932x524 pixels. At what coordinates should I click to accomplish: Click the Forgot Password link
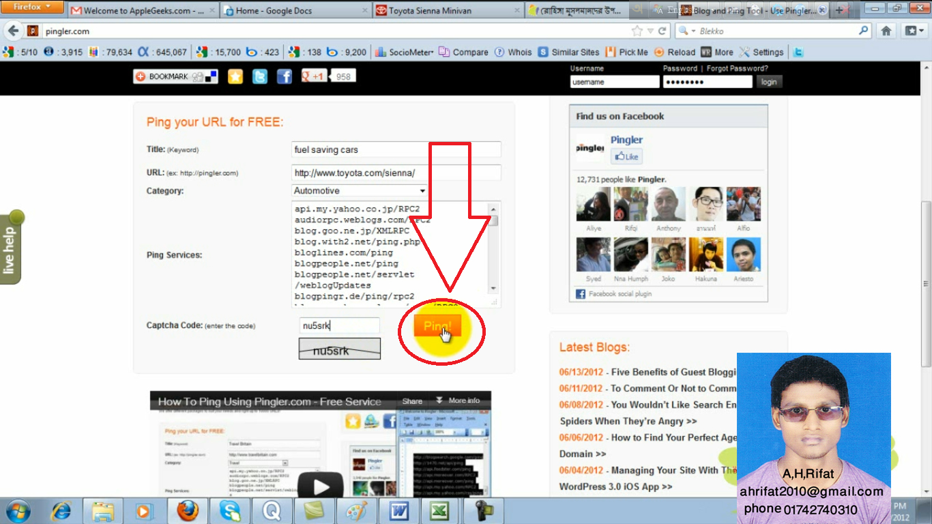[x=737, y=68]
